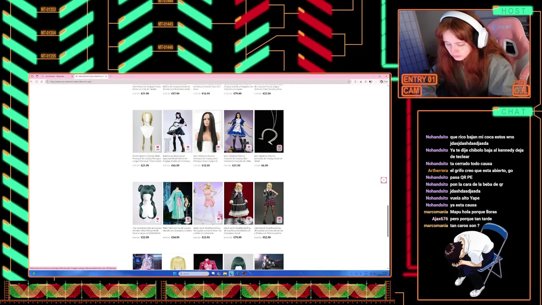Open Alice Madness Returns necklace product link

268,158
